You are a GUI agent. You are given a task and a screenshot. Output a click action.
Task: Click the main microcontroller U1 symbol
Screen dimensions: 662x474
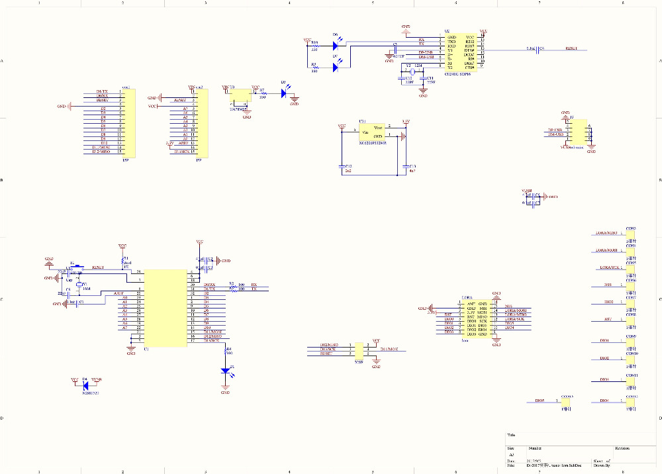(x=167, y=308)
